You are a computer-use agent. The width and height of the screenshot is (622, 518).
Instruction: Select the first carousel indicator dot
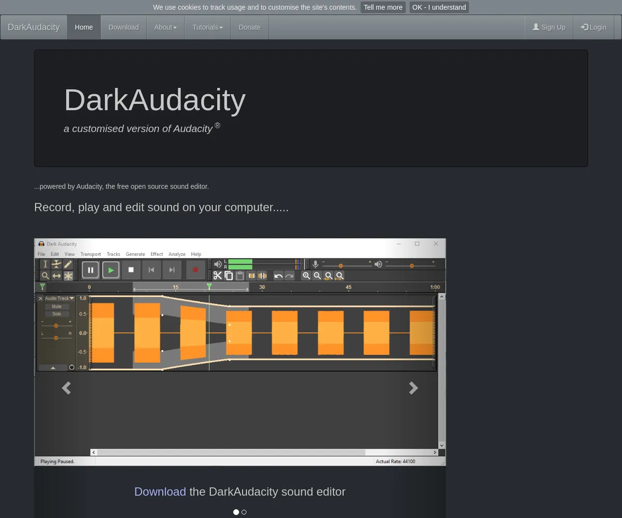point(236,512)
